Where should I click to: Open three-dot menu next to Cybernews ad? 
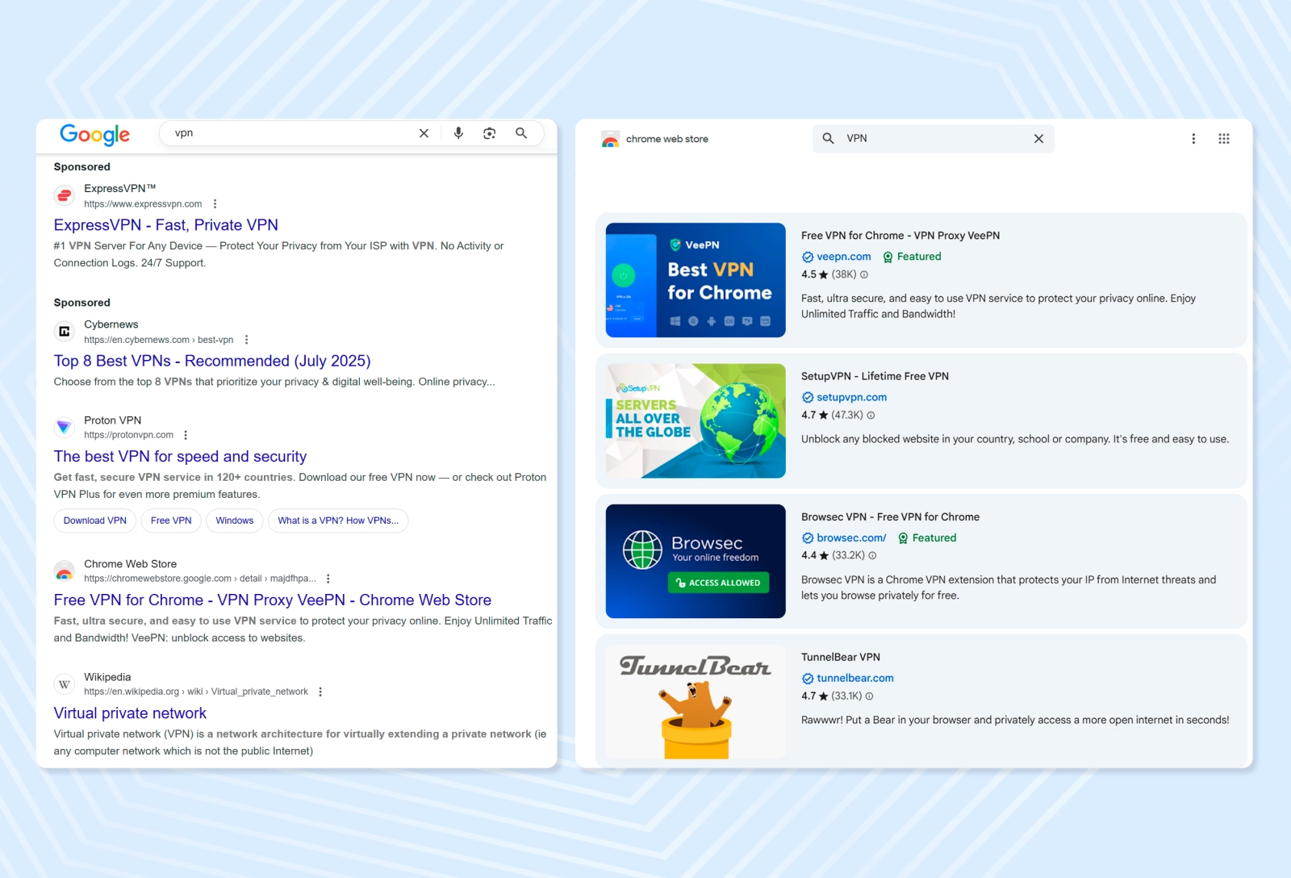tap(246, 340)
